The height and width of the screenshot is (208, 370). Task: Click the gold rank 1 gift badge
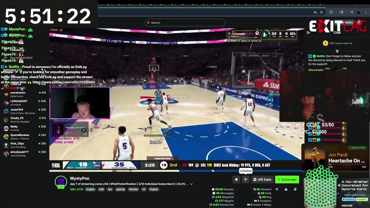(x=325, y=43)
